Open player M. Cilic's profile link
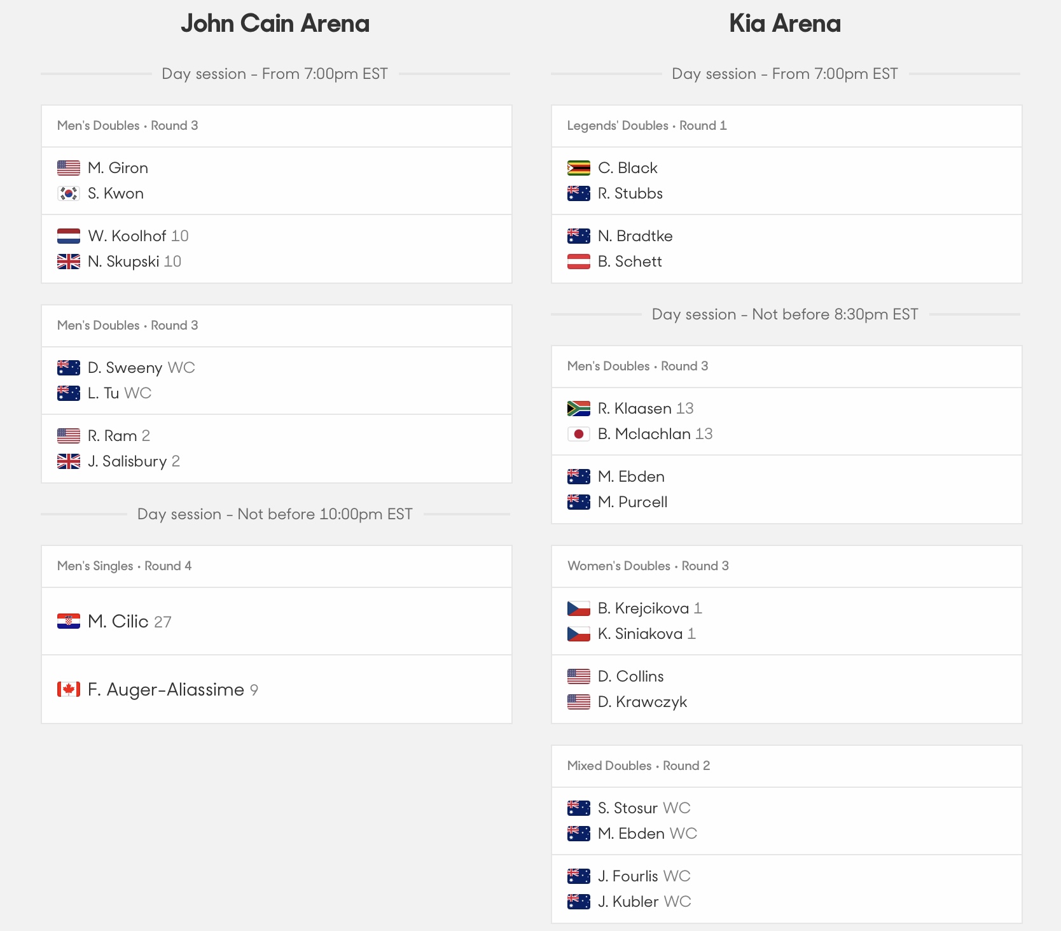Screen dimensions: 1061x931 pos(118,621)
